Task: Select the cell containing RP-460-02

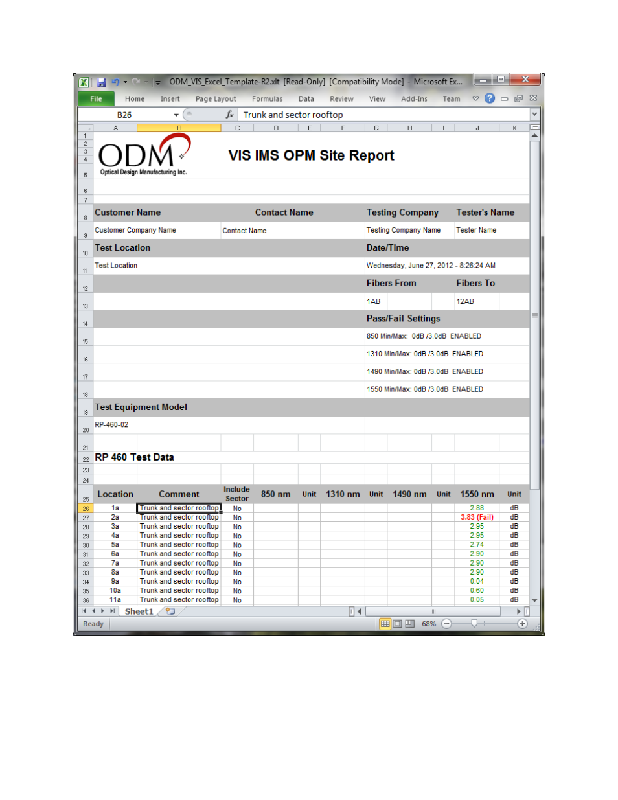Action: [x=229, y=425]
